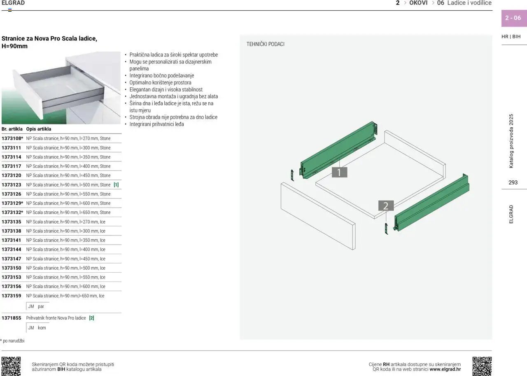
Task: Open footnote reference [1] next to Stone 500mm
Action: pyautogui.click(x=116, y=184)
